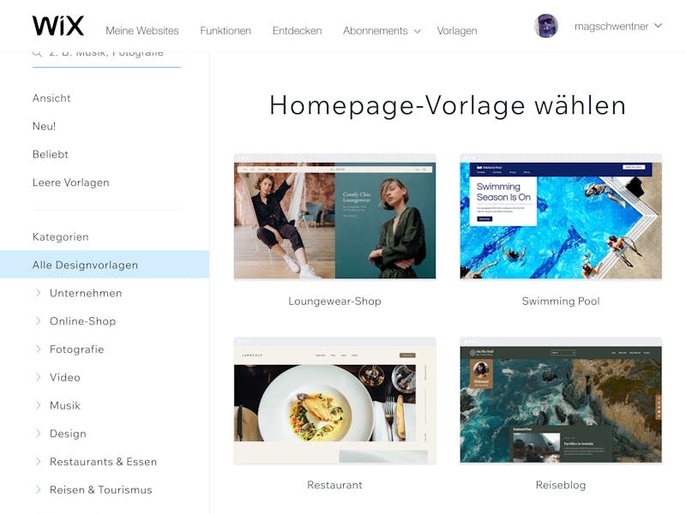Expand the Musik category chevron
The height and width of the screenshot is (514, 686).
coord(38,405)
